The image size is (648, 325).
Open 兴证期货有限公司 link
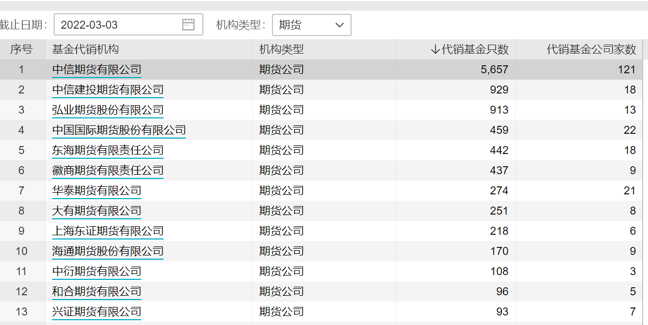97,312
